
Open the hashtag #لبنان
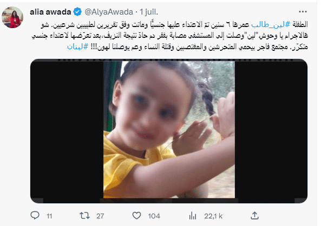pyautogui.click(x=77, y=46)
